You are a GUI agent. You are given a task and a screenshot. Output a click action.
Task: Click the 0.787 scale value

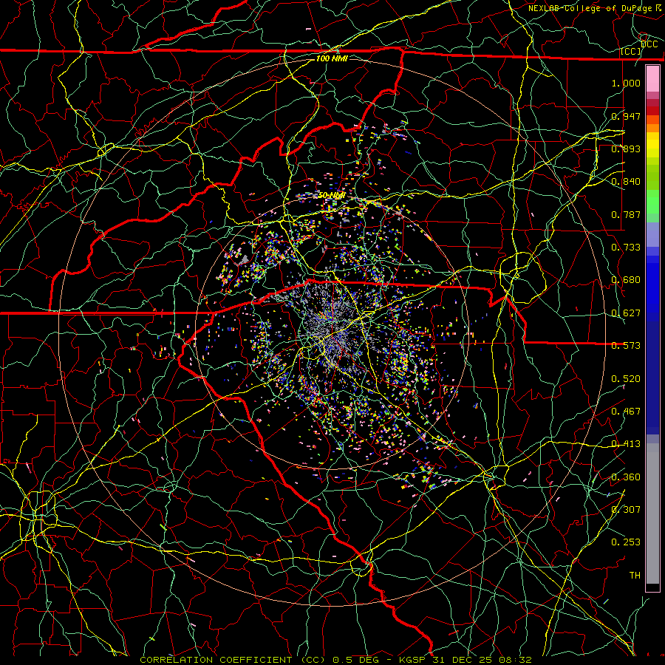[626, 214]
